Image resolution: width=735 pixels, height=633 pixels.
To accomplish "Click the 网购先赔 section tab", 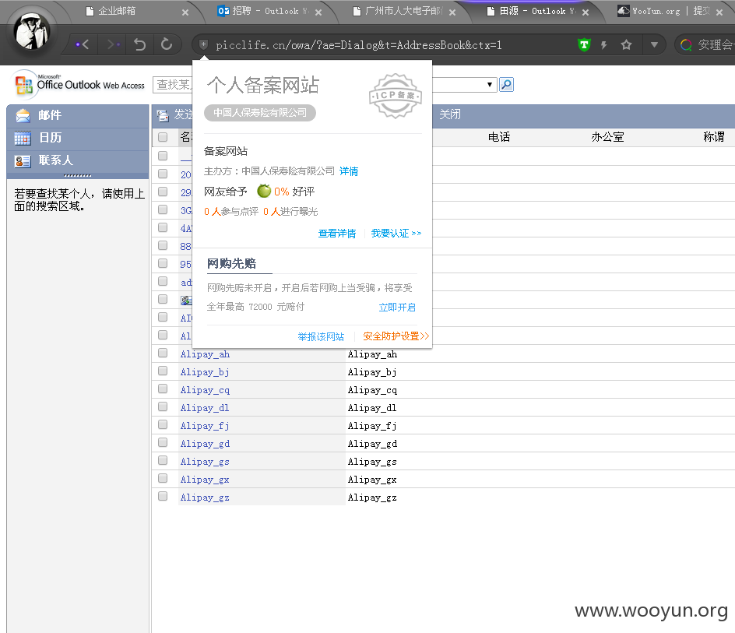I will (232, 263).
